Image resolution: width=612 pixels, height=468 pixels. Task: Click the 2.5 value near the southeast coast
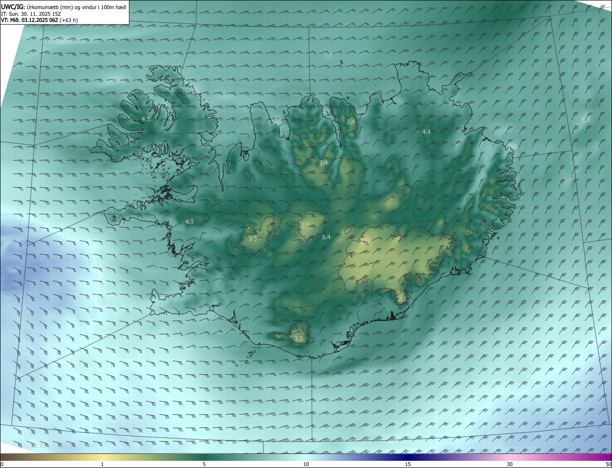tap(402, 300)
